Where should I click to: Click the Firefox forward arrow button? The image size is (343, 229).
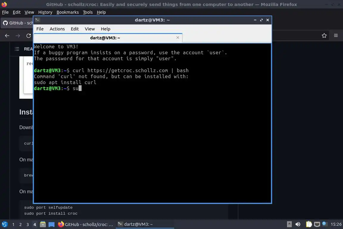click(18, 36)
